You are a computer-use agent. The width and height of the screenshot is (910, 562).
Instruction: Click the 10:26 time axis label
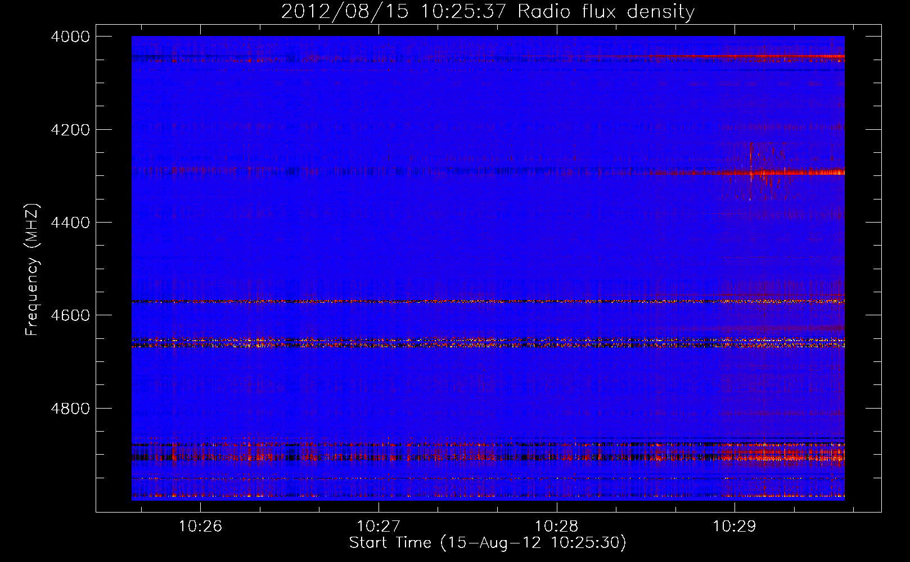tap(200, 526)
